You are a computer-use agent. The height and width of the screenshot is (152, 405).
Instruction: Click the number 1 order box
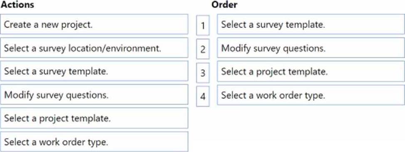coord(203,25)
